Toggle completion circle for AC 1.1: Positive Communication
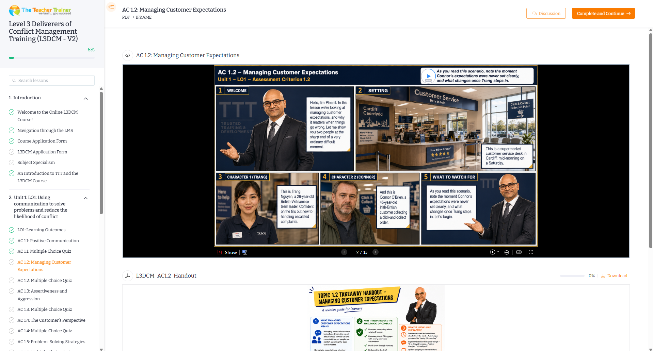This screenshot has height=351, width=653. coord(12,240)
